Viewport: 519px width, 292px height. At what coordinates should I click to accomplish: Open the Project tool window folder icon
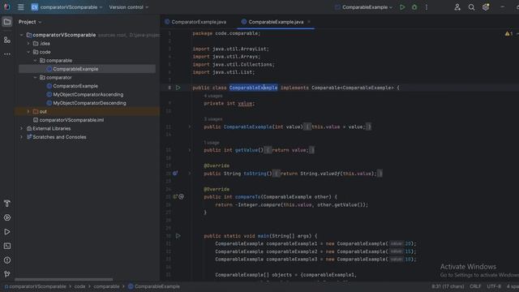(x=7, y=22)
